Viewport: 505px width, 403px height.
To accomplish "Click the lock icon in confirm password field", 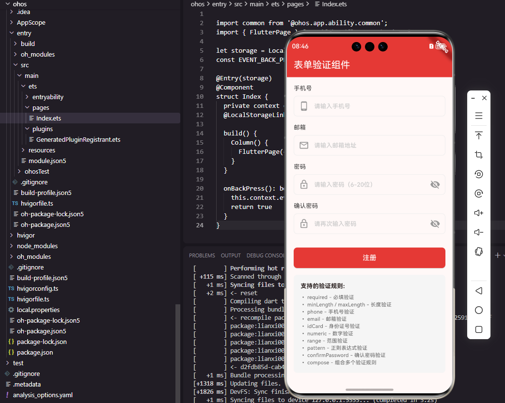I will click(304, 224).
